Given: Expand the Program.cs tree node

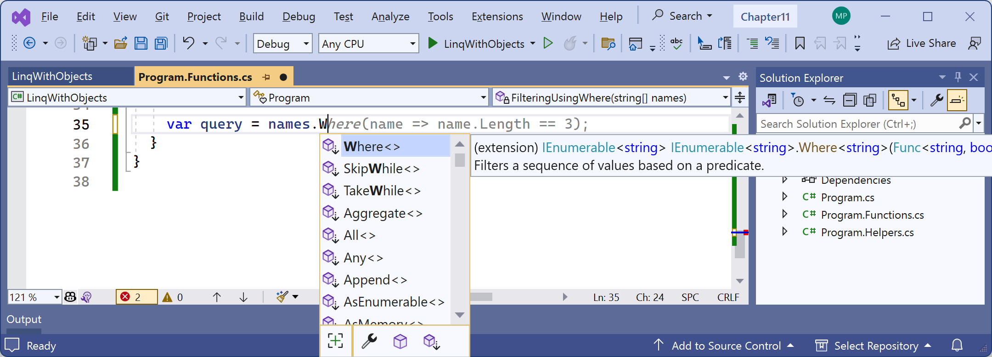Looking at the screenshot, I should [785, 197].
